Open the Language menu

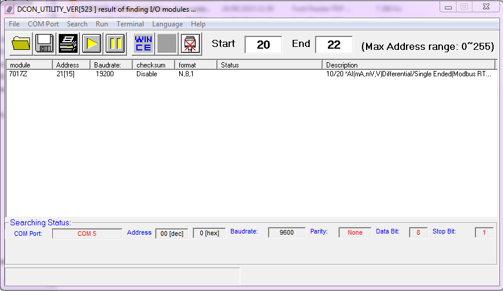coord(167,24)
